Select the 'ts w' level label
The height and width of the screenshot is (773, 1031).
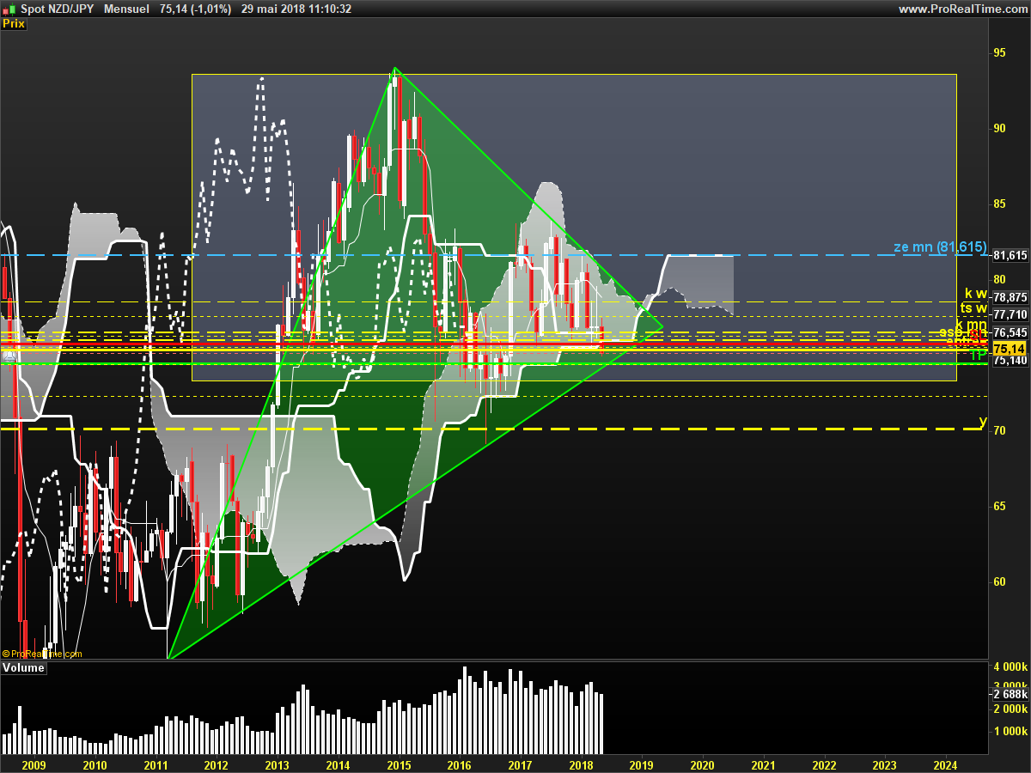pos(973,308)
